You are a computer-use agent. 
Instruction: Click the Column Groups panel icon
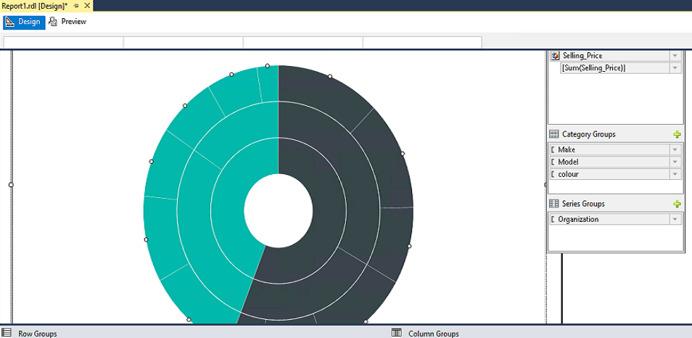pyautogui.click(x=396, y=333)
